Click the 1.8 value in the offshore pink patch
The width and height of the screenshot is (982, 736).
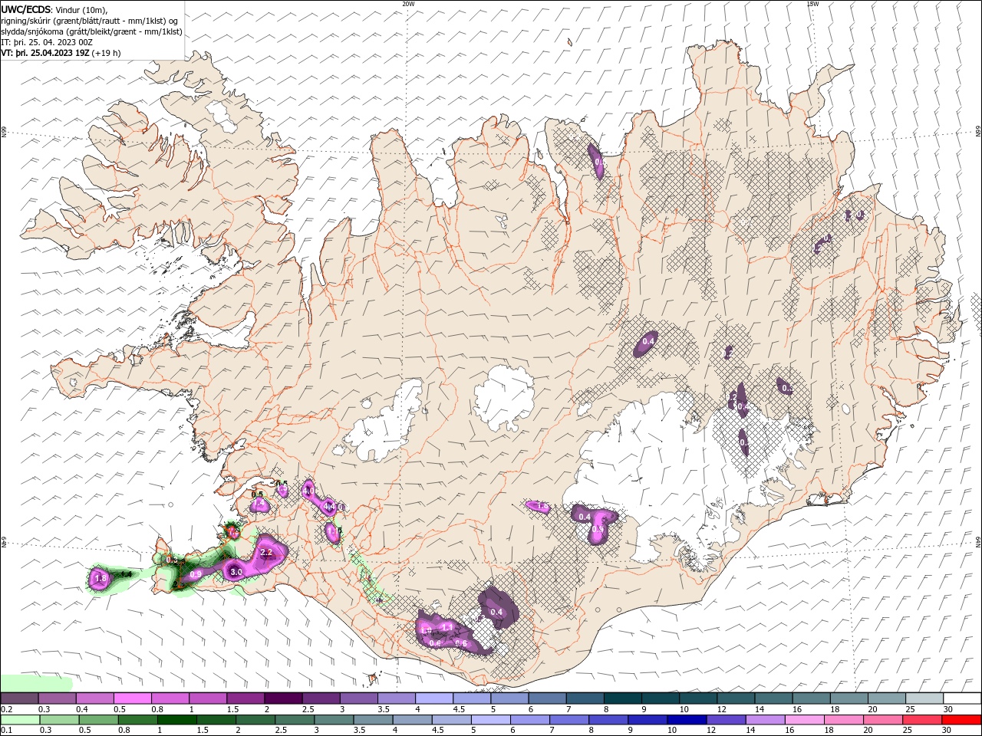[x=100, y=578]
